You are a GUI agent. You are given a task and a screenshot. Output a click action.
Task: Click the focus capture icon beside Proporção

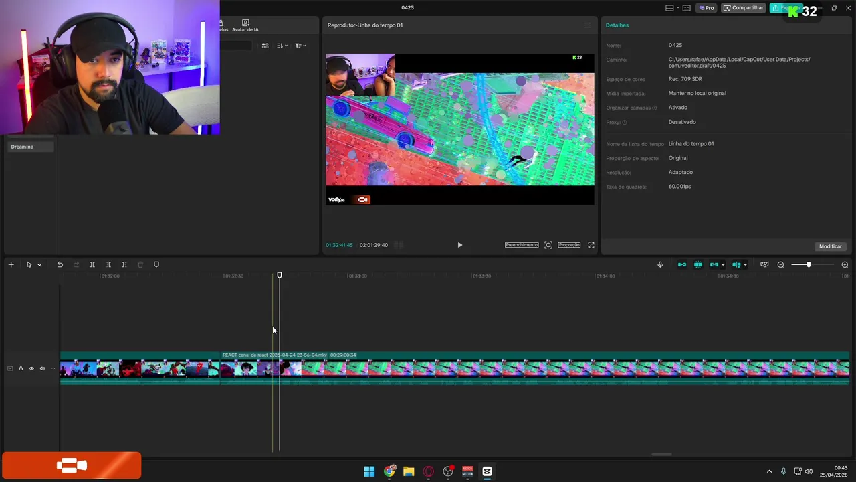[x=548, y=245]
